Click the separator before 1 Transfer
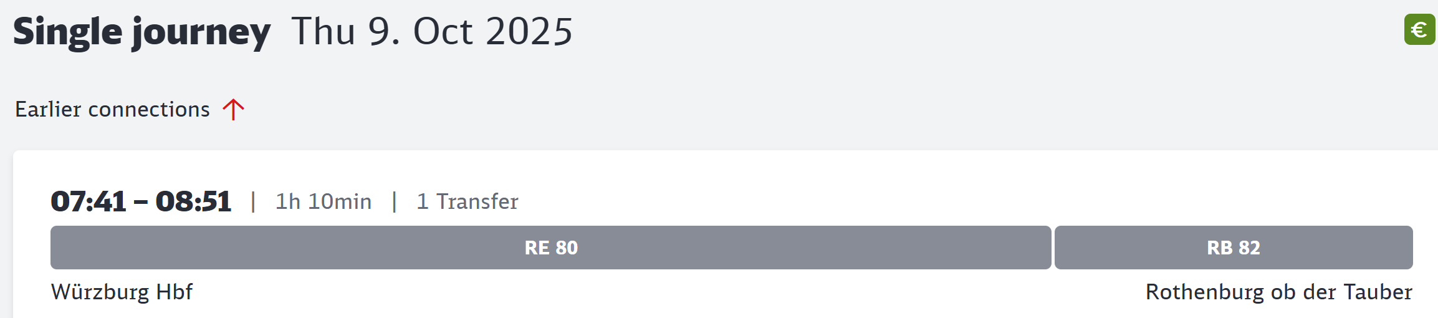The image size is (1438, 318). 394,201
